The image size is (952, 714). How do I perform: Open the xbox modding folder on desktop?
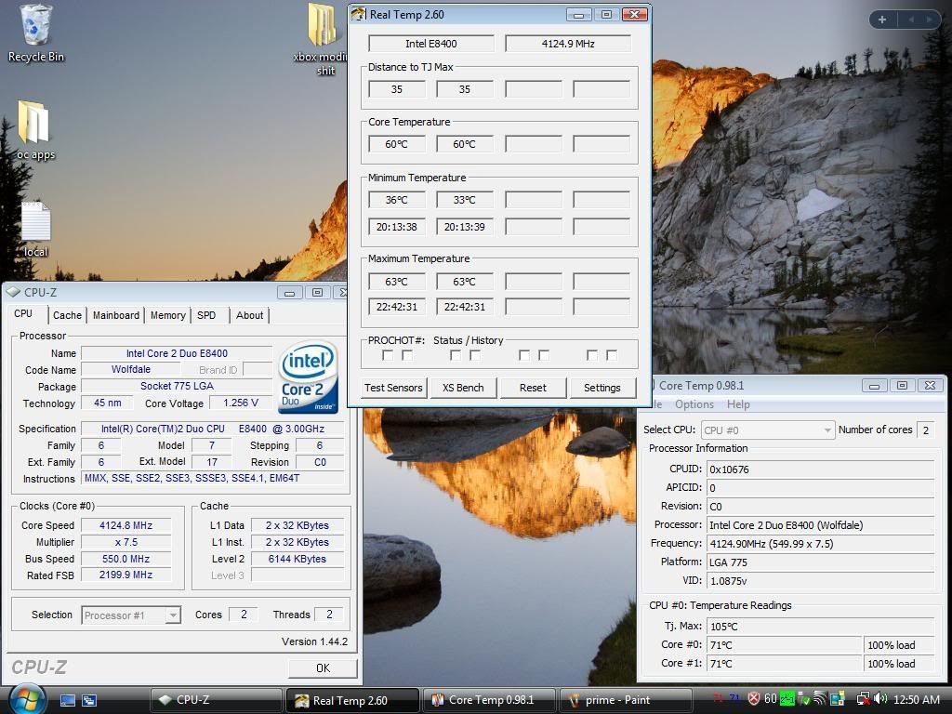(x=322, y=39)
